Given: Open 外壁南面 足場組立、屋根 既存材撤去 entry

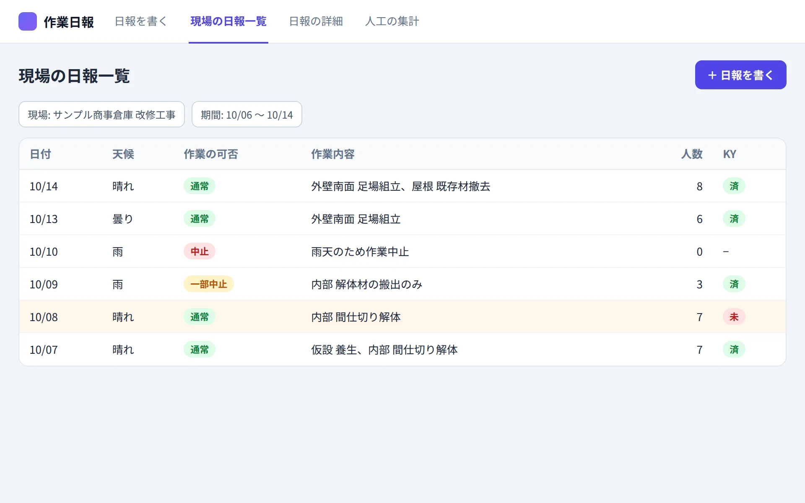Looking at the screenshot, I should (x=401, y=186).
